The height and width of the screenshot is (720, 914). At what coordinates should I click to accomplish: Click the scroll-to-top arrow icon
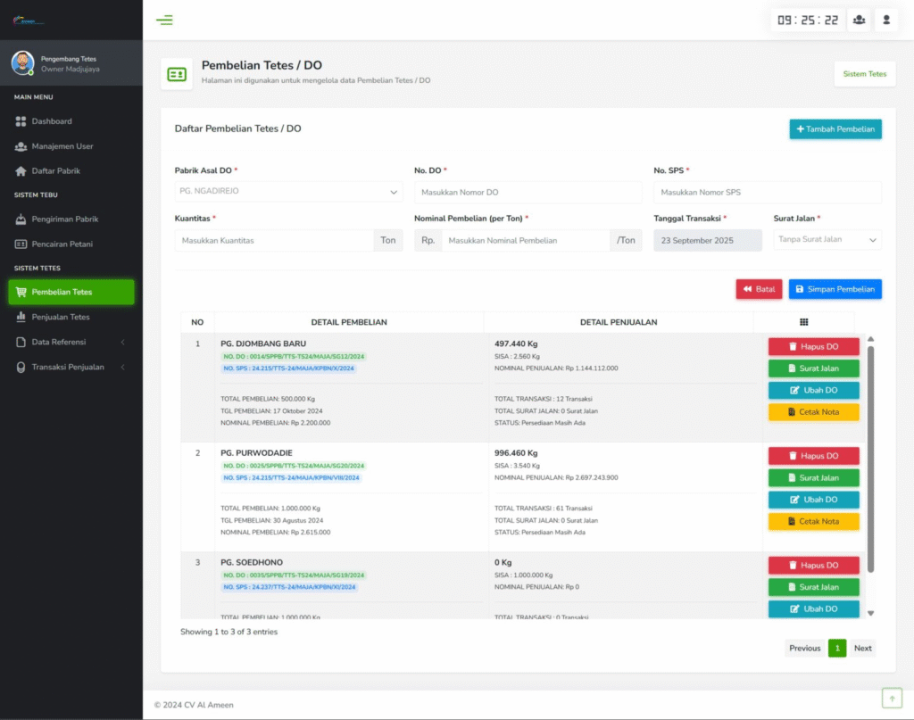click(x=892, y=698)
